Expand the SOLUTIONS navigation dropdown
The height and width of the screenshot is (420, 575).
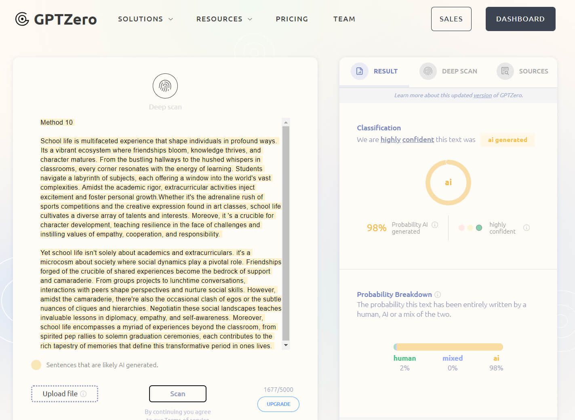pyautogui.click(x=145, y=19)
